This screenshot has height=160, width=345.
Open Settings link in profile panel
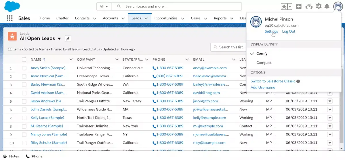[x=271, y=31]
